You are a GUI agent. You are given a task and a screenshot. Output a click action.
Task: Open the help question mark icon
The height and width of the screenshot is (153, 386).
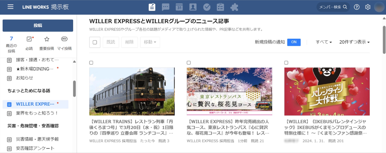click(357, 7)
